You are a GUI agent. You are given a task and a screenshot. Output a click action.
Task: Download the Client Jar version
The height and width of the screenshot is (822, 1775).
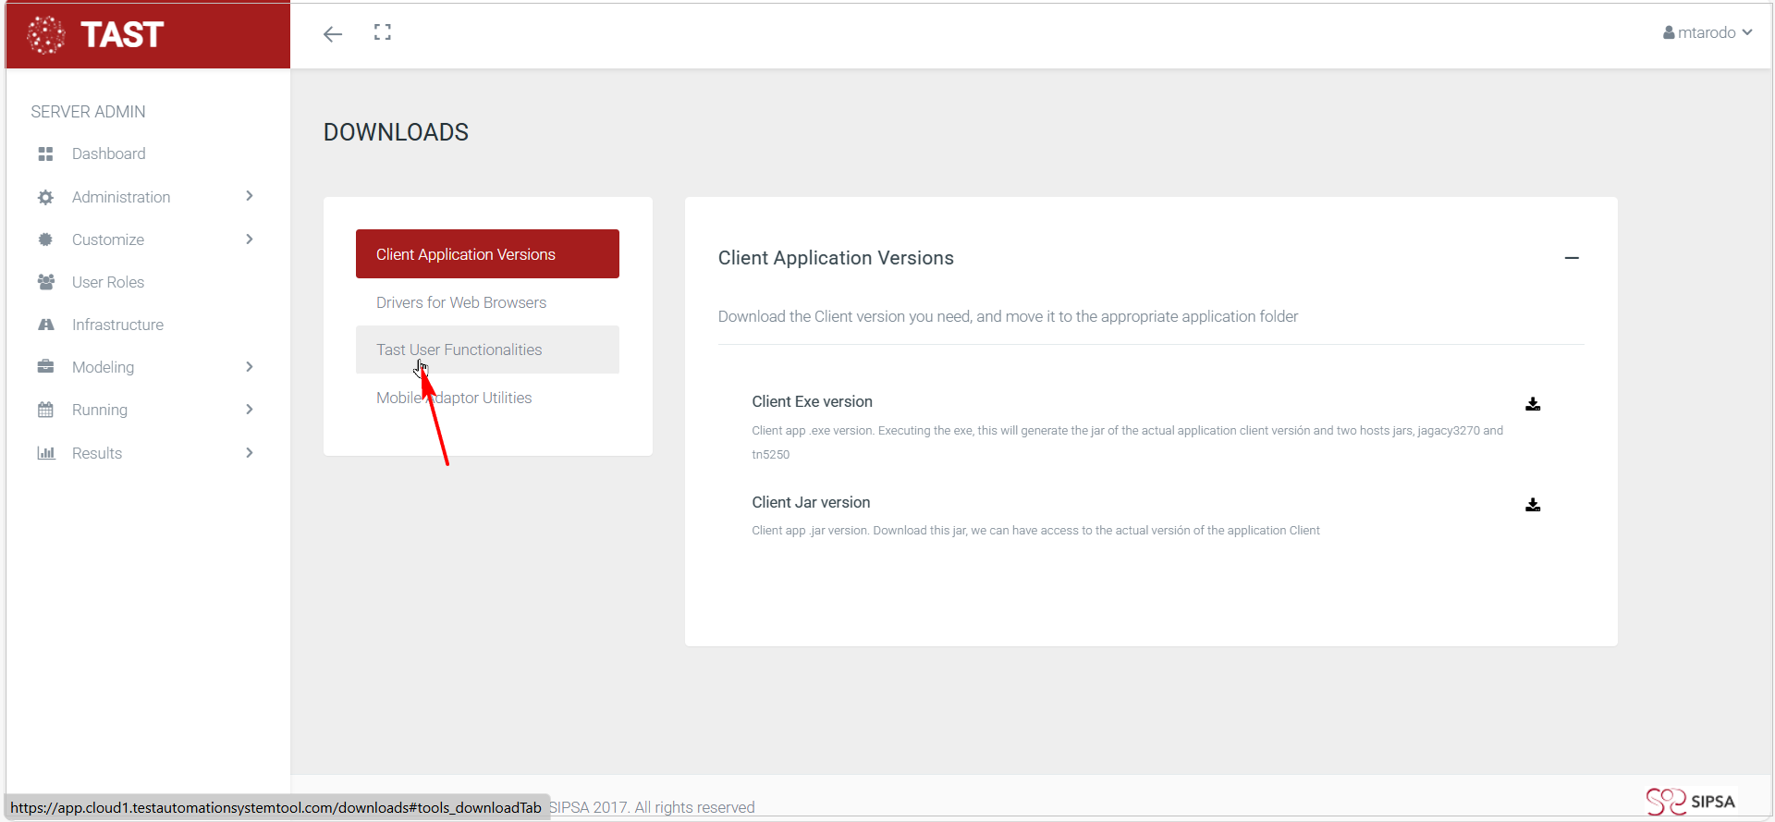[x=1533, y=505]
